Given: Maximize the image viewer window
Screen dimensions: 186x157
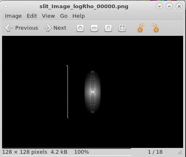Looking at the screenshot, I should [x=169, y=7].
